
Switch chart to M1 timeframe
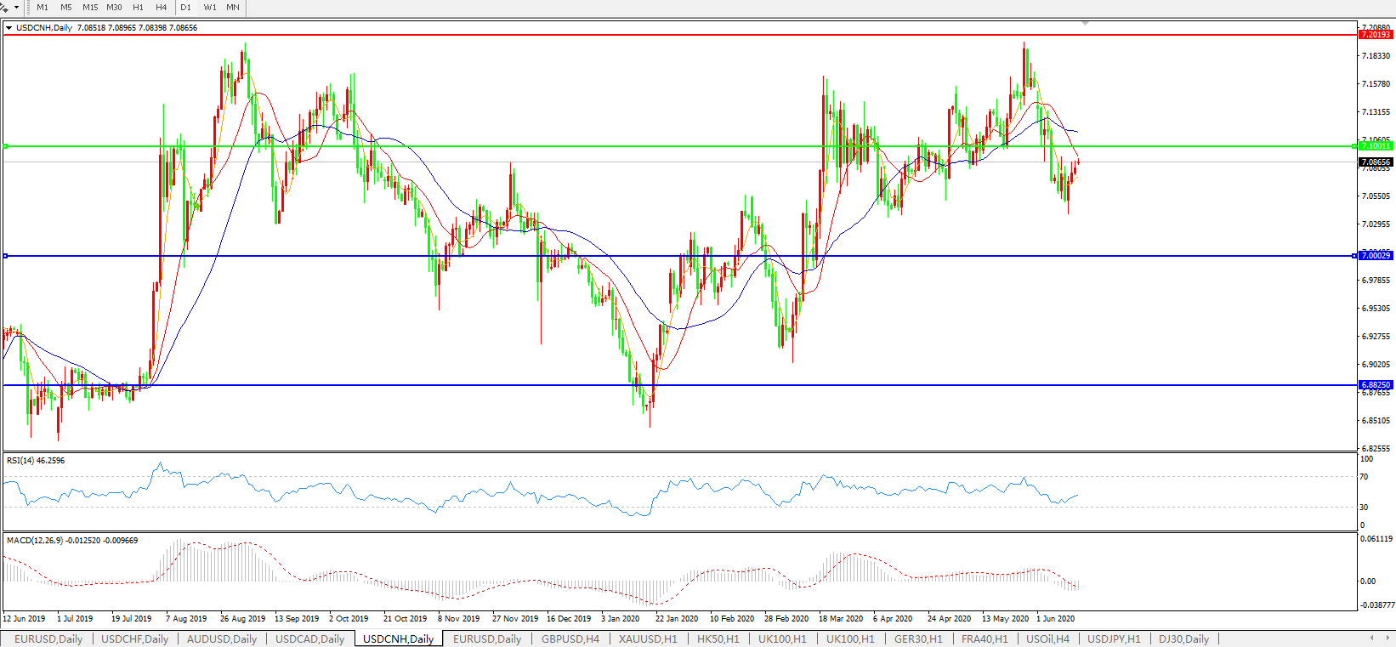pyautogui.click(x=43, y=8)
